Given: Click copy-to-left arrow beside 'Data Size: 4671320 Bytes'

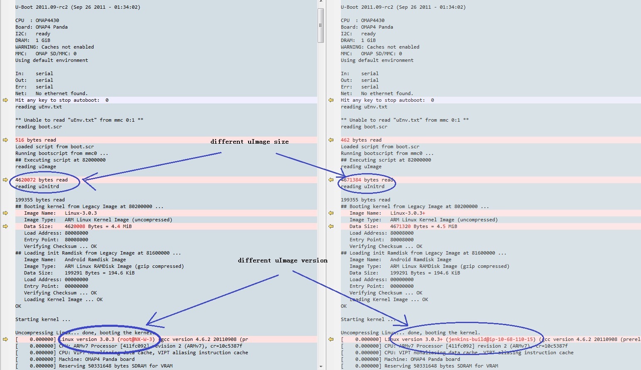Looking at the screenshot, I should click(x=331, y=226).
